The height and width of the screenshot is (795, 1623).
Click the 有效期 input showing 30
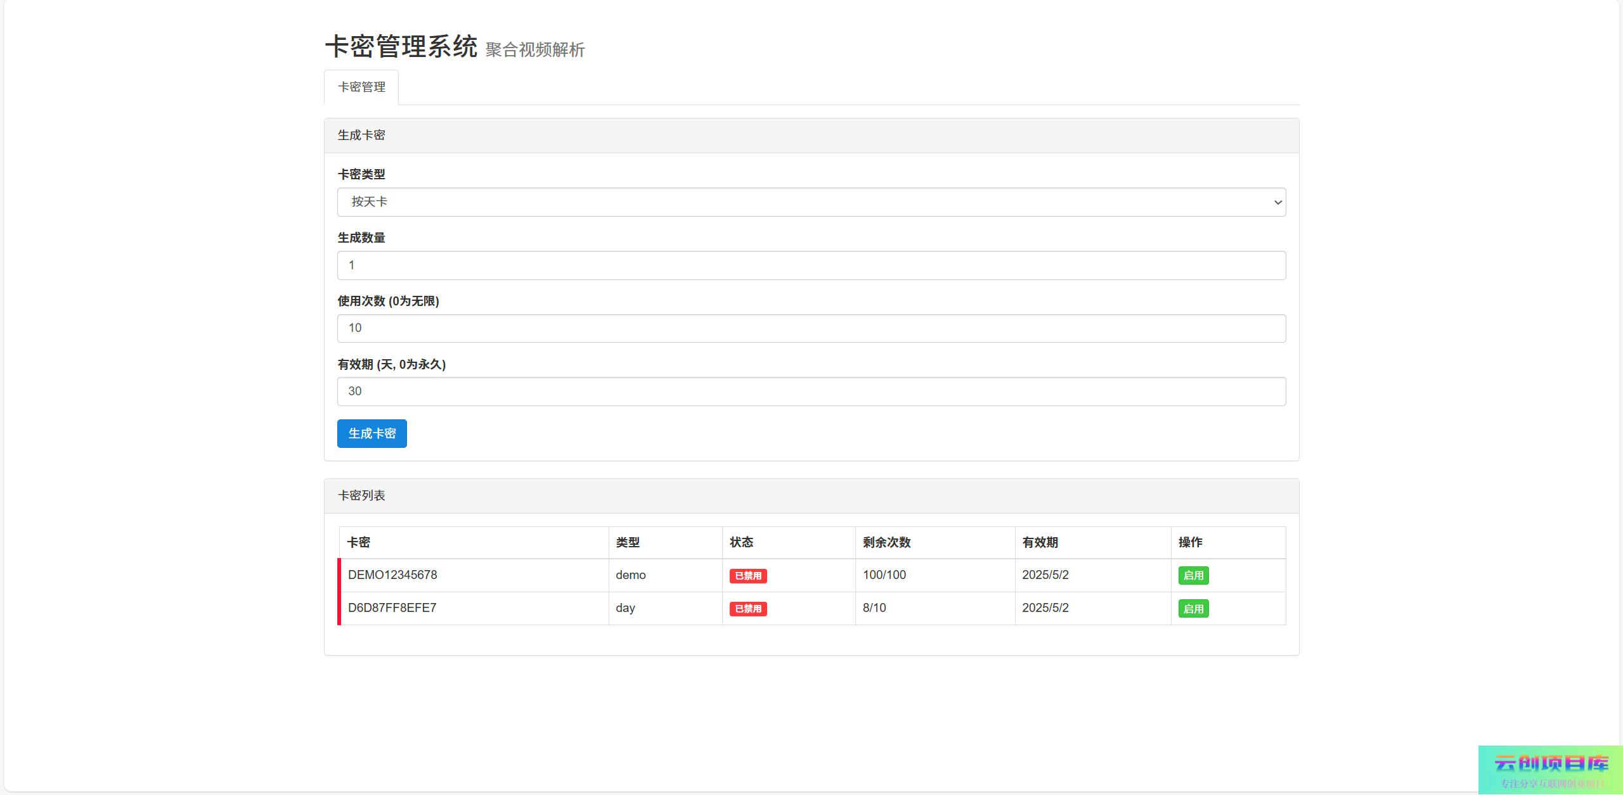click(x=811, y=391)
